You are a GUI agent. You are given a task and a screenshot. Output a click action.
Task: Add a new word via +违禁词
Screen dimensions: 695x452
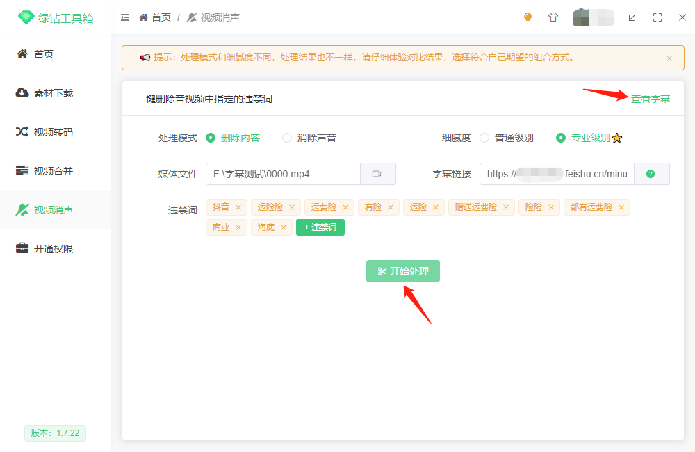click(x=320, y=227)
